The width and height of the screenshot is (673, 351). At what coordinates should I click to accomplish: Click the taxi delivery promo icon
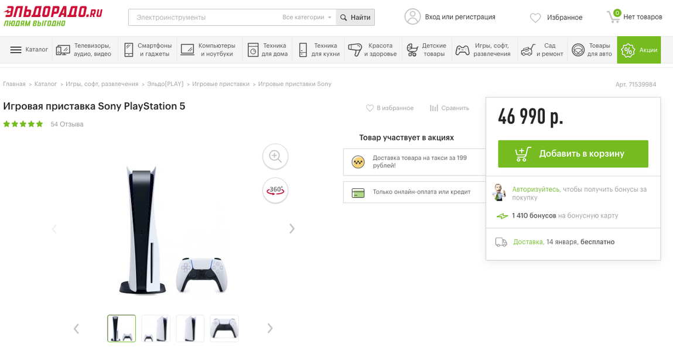pyautogui.click(x=358, y=162)
